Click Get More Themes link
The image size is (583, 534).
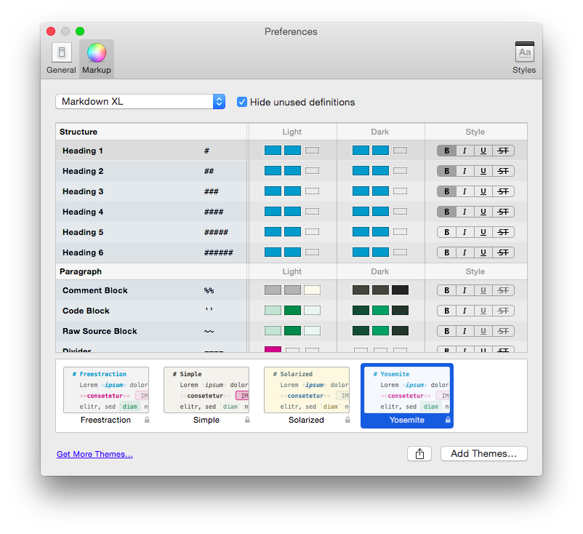click(95, 454)
